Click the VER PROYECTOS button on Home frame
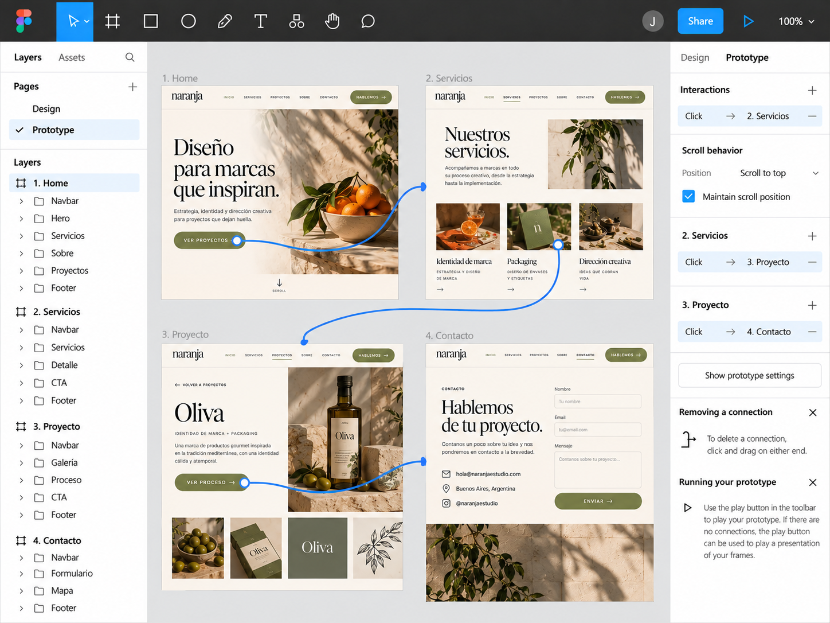This screenshot has height=623, width=830. (209, 240)
